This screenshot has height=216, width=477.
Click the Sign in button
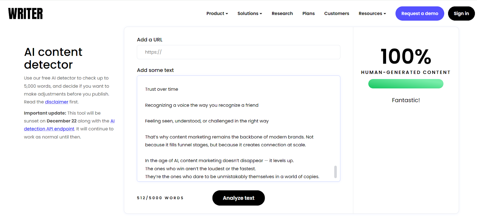(x=461, y=13)
